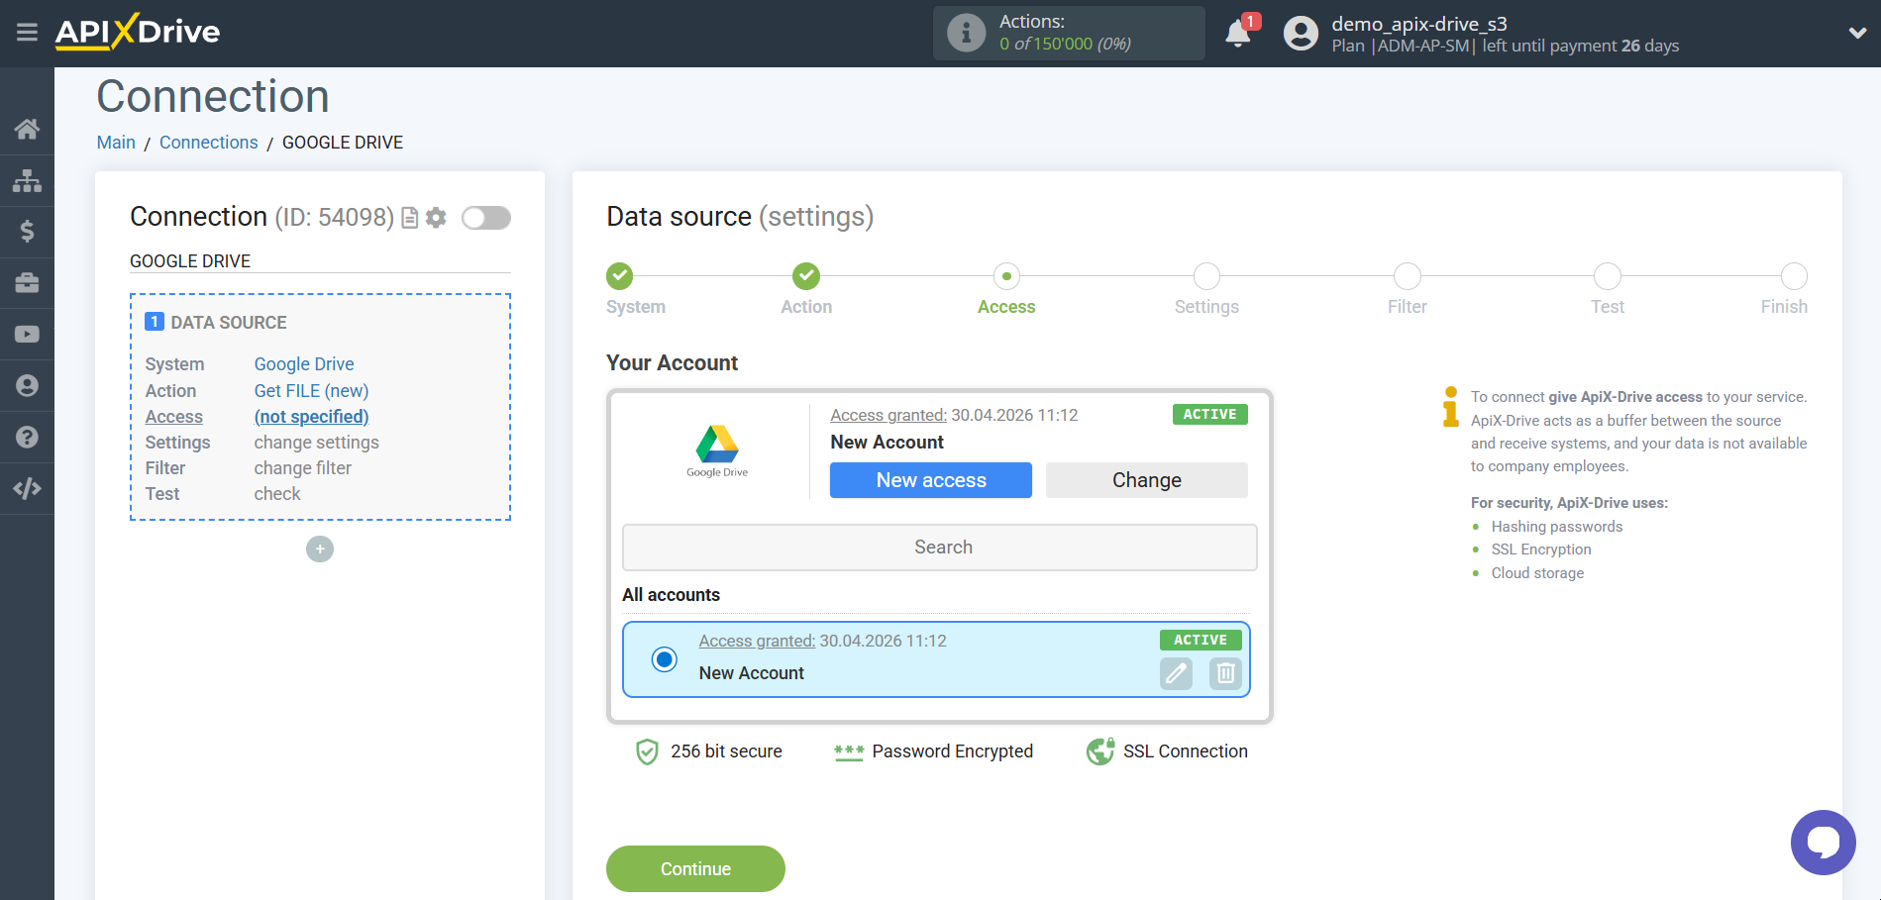This screenshot has width=1881, height=900.
Task: Click the SSL Connection globe icon
Action: (1099, 752)
